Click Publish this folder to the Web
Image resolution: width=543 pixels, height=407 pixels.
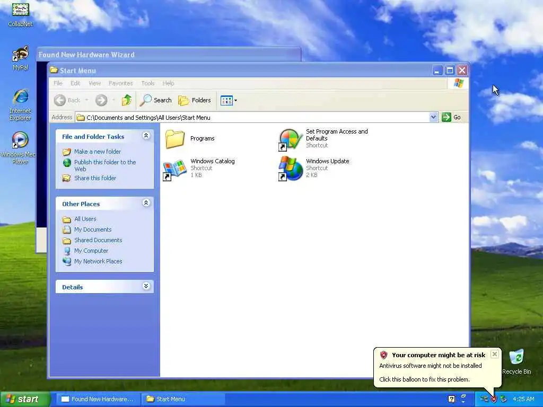[105, 165]
